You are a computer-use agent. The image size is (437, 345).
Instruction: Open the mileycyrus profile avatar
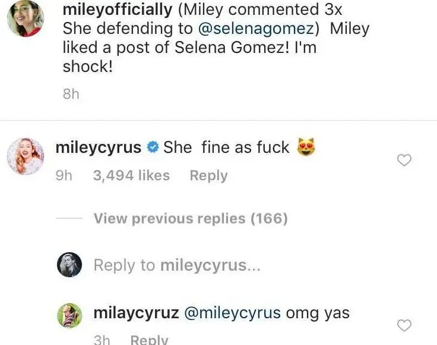click(x=25, y=156)
